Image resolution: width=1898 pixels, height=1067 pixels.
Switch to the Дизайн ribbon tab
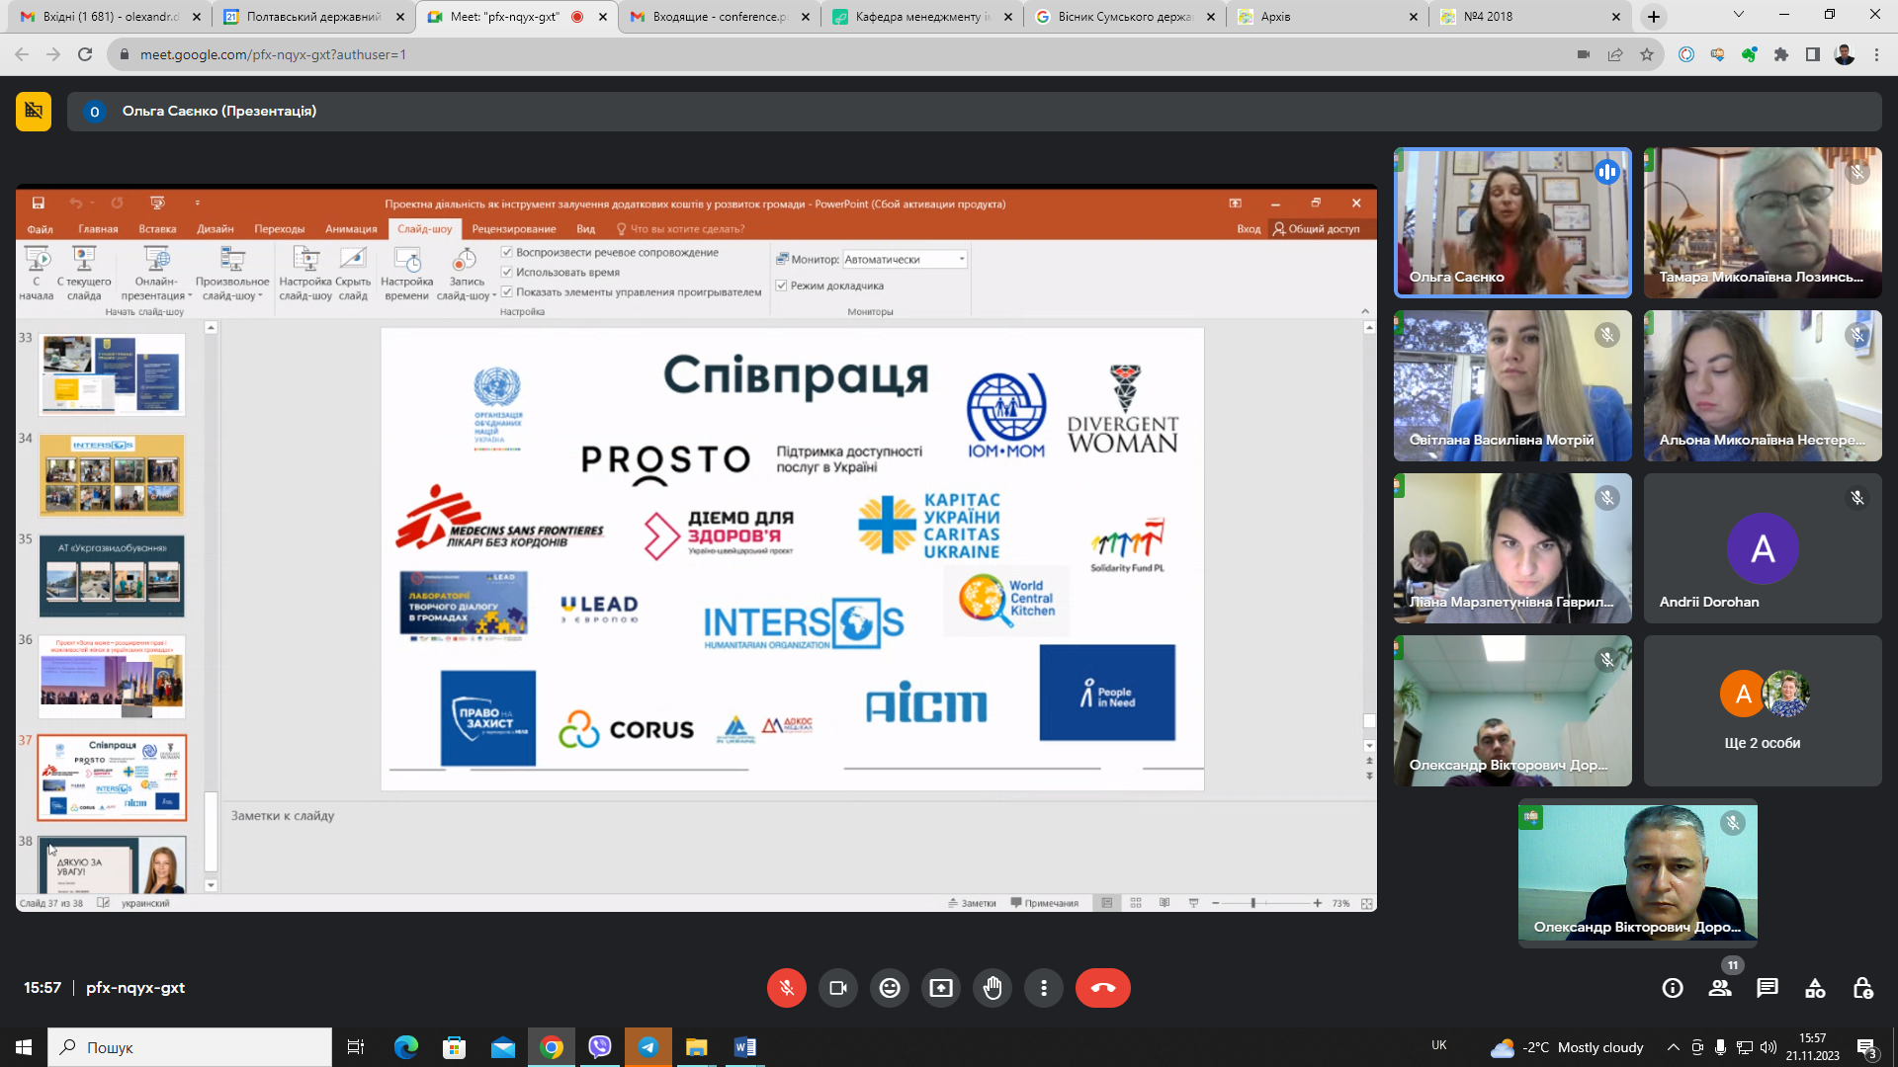(x=215, y=229)
